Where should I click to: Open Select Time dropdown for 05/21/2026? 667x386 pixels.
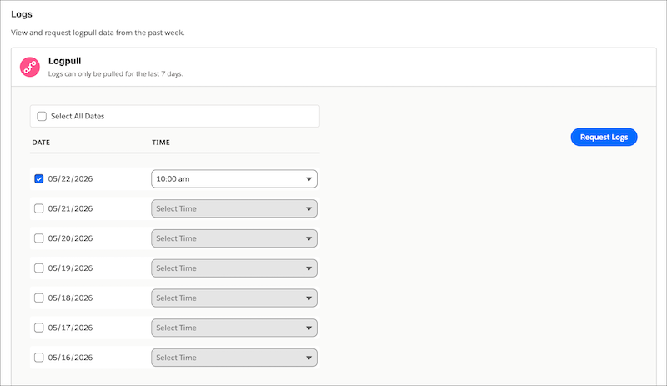234,208
